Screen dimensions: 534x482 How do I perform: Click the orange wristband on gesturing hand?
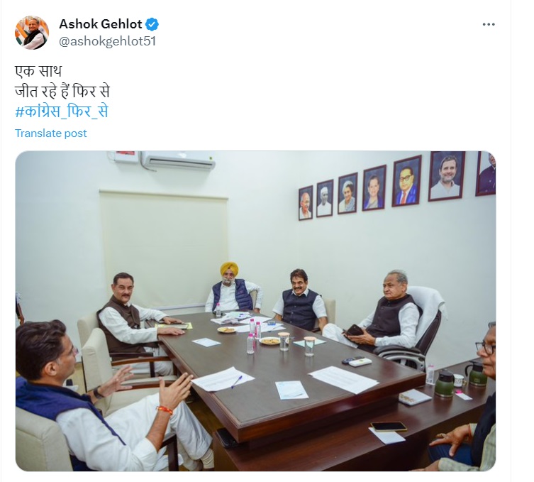[x=165, y=410]
